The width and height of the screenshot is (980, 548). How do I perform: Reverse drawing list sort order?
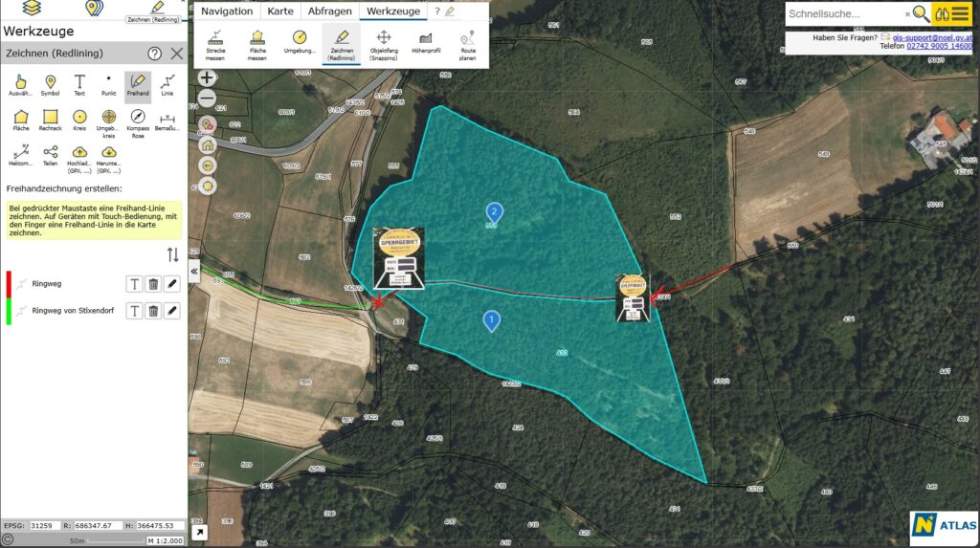[172, 254]
